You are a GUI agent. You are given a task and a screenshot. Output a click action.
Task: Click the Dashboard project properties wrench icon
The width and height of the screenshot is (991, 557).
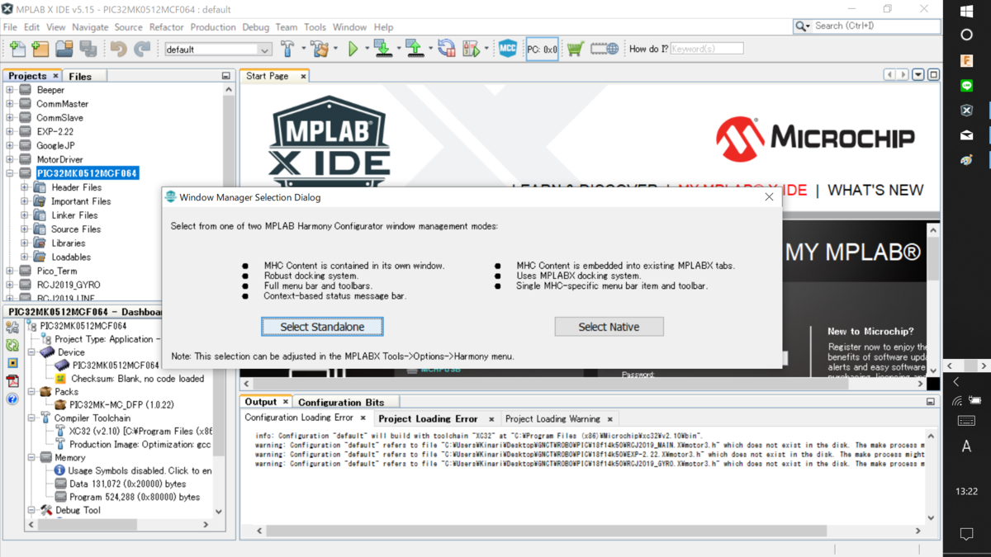click(12, 328)
